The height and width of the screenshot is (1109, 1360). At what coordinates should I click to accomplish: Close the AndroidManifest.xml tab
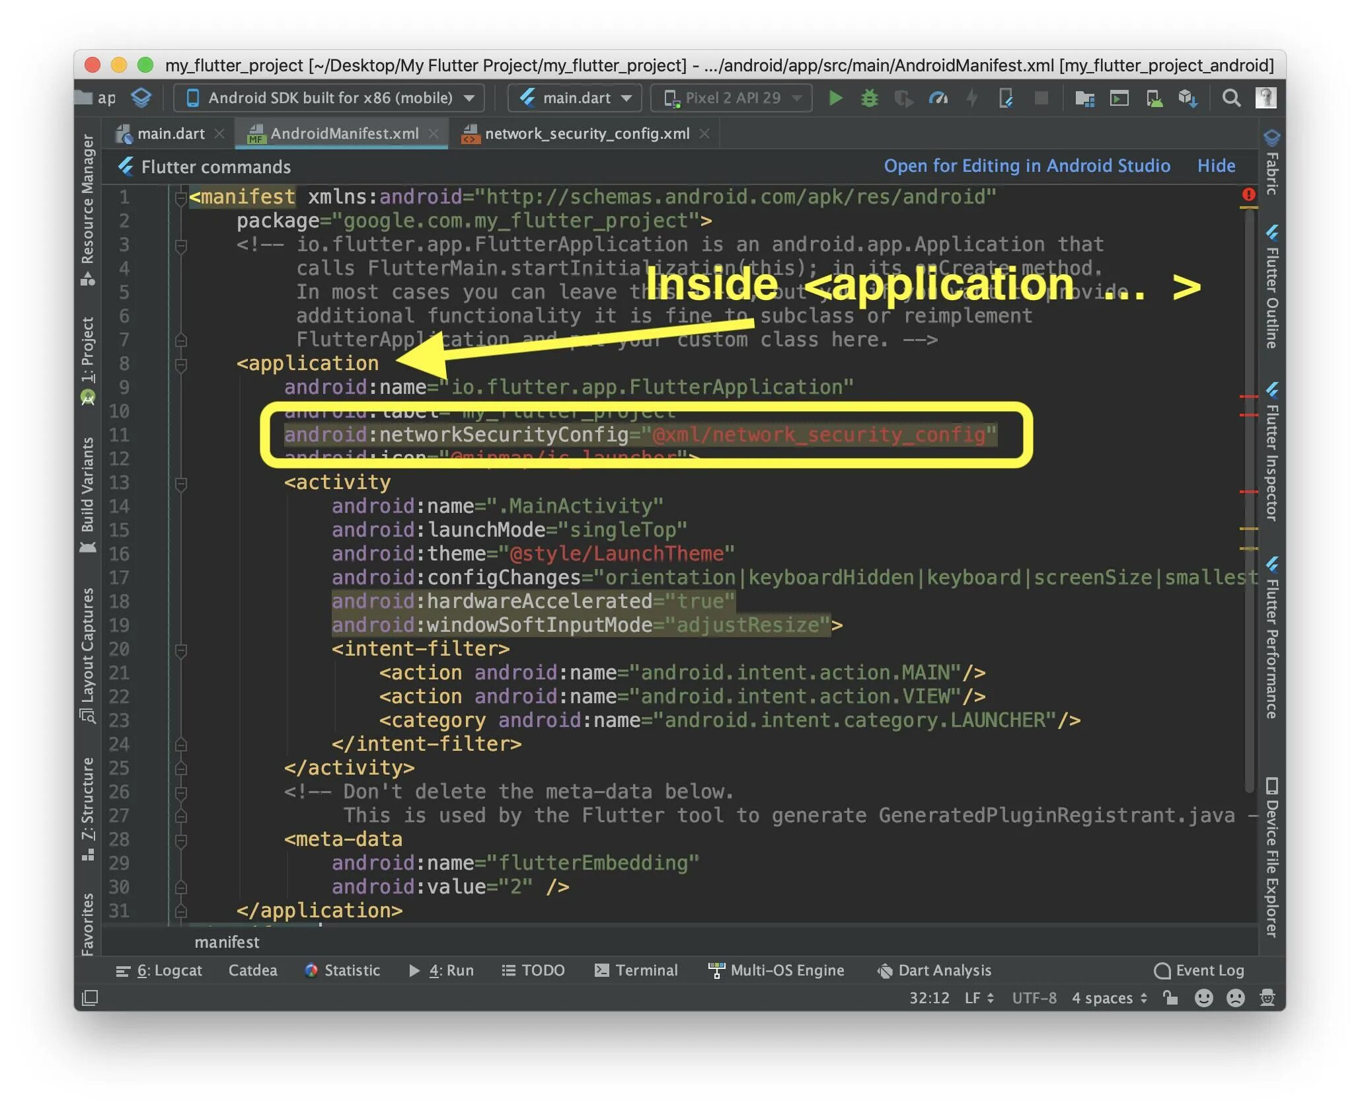434,134
